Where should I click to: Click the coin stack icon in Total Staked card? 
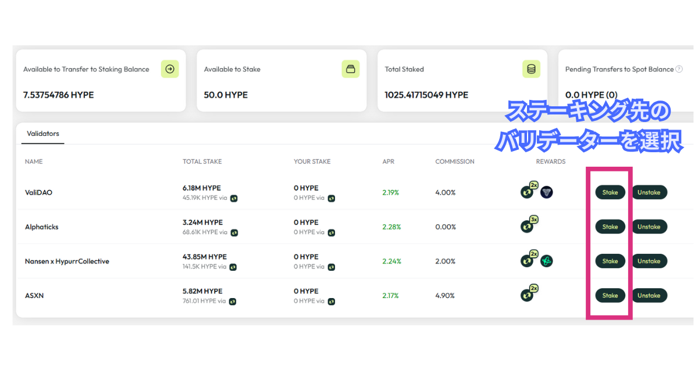531,69
